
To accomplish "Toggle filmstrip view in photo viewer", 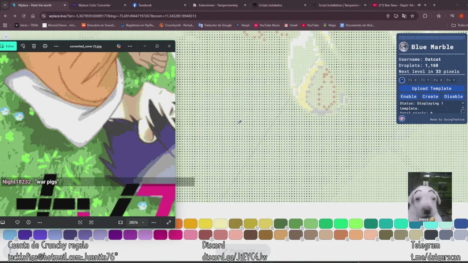I will (x=3, y=222).
